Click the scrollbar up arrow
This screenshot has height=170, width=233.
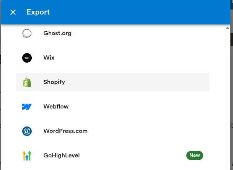coord(227,28)
